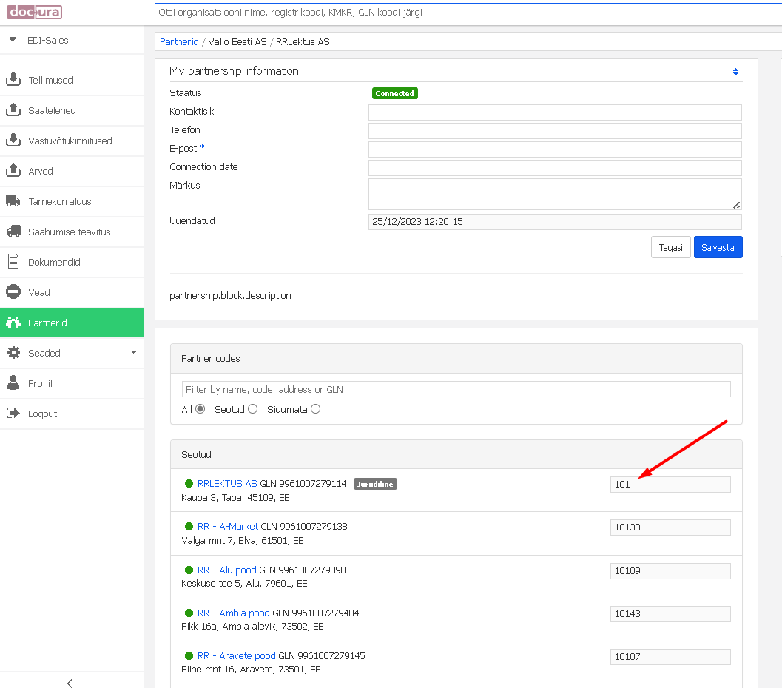Click partner code field 10107

pos(670,657)
